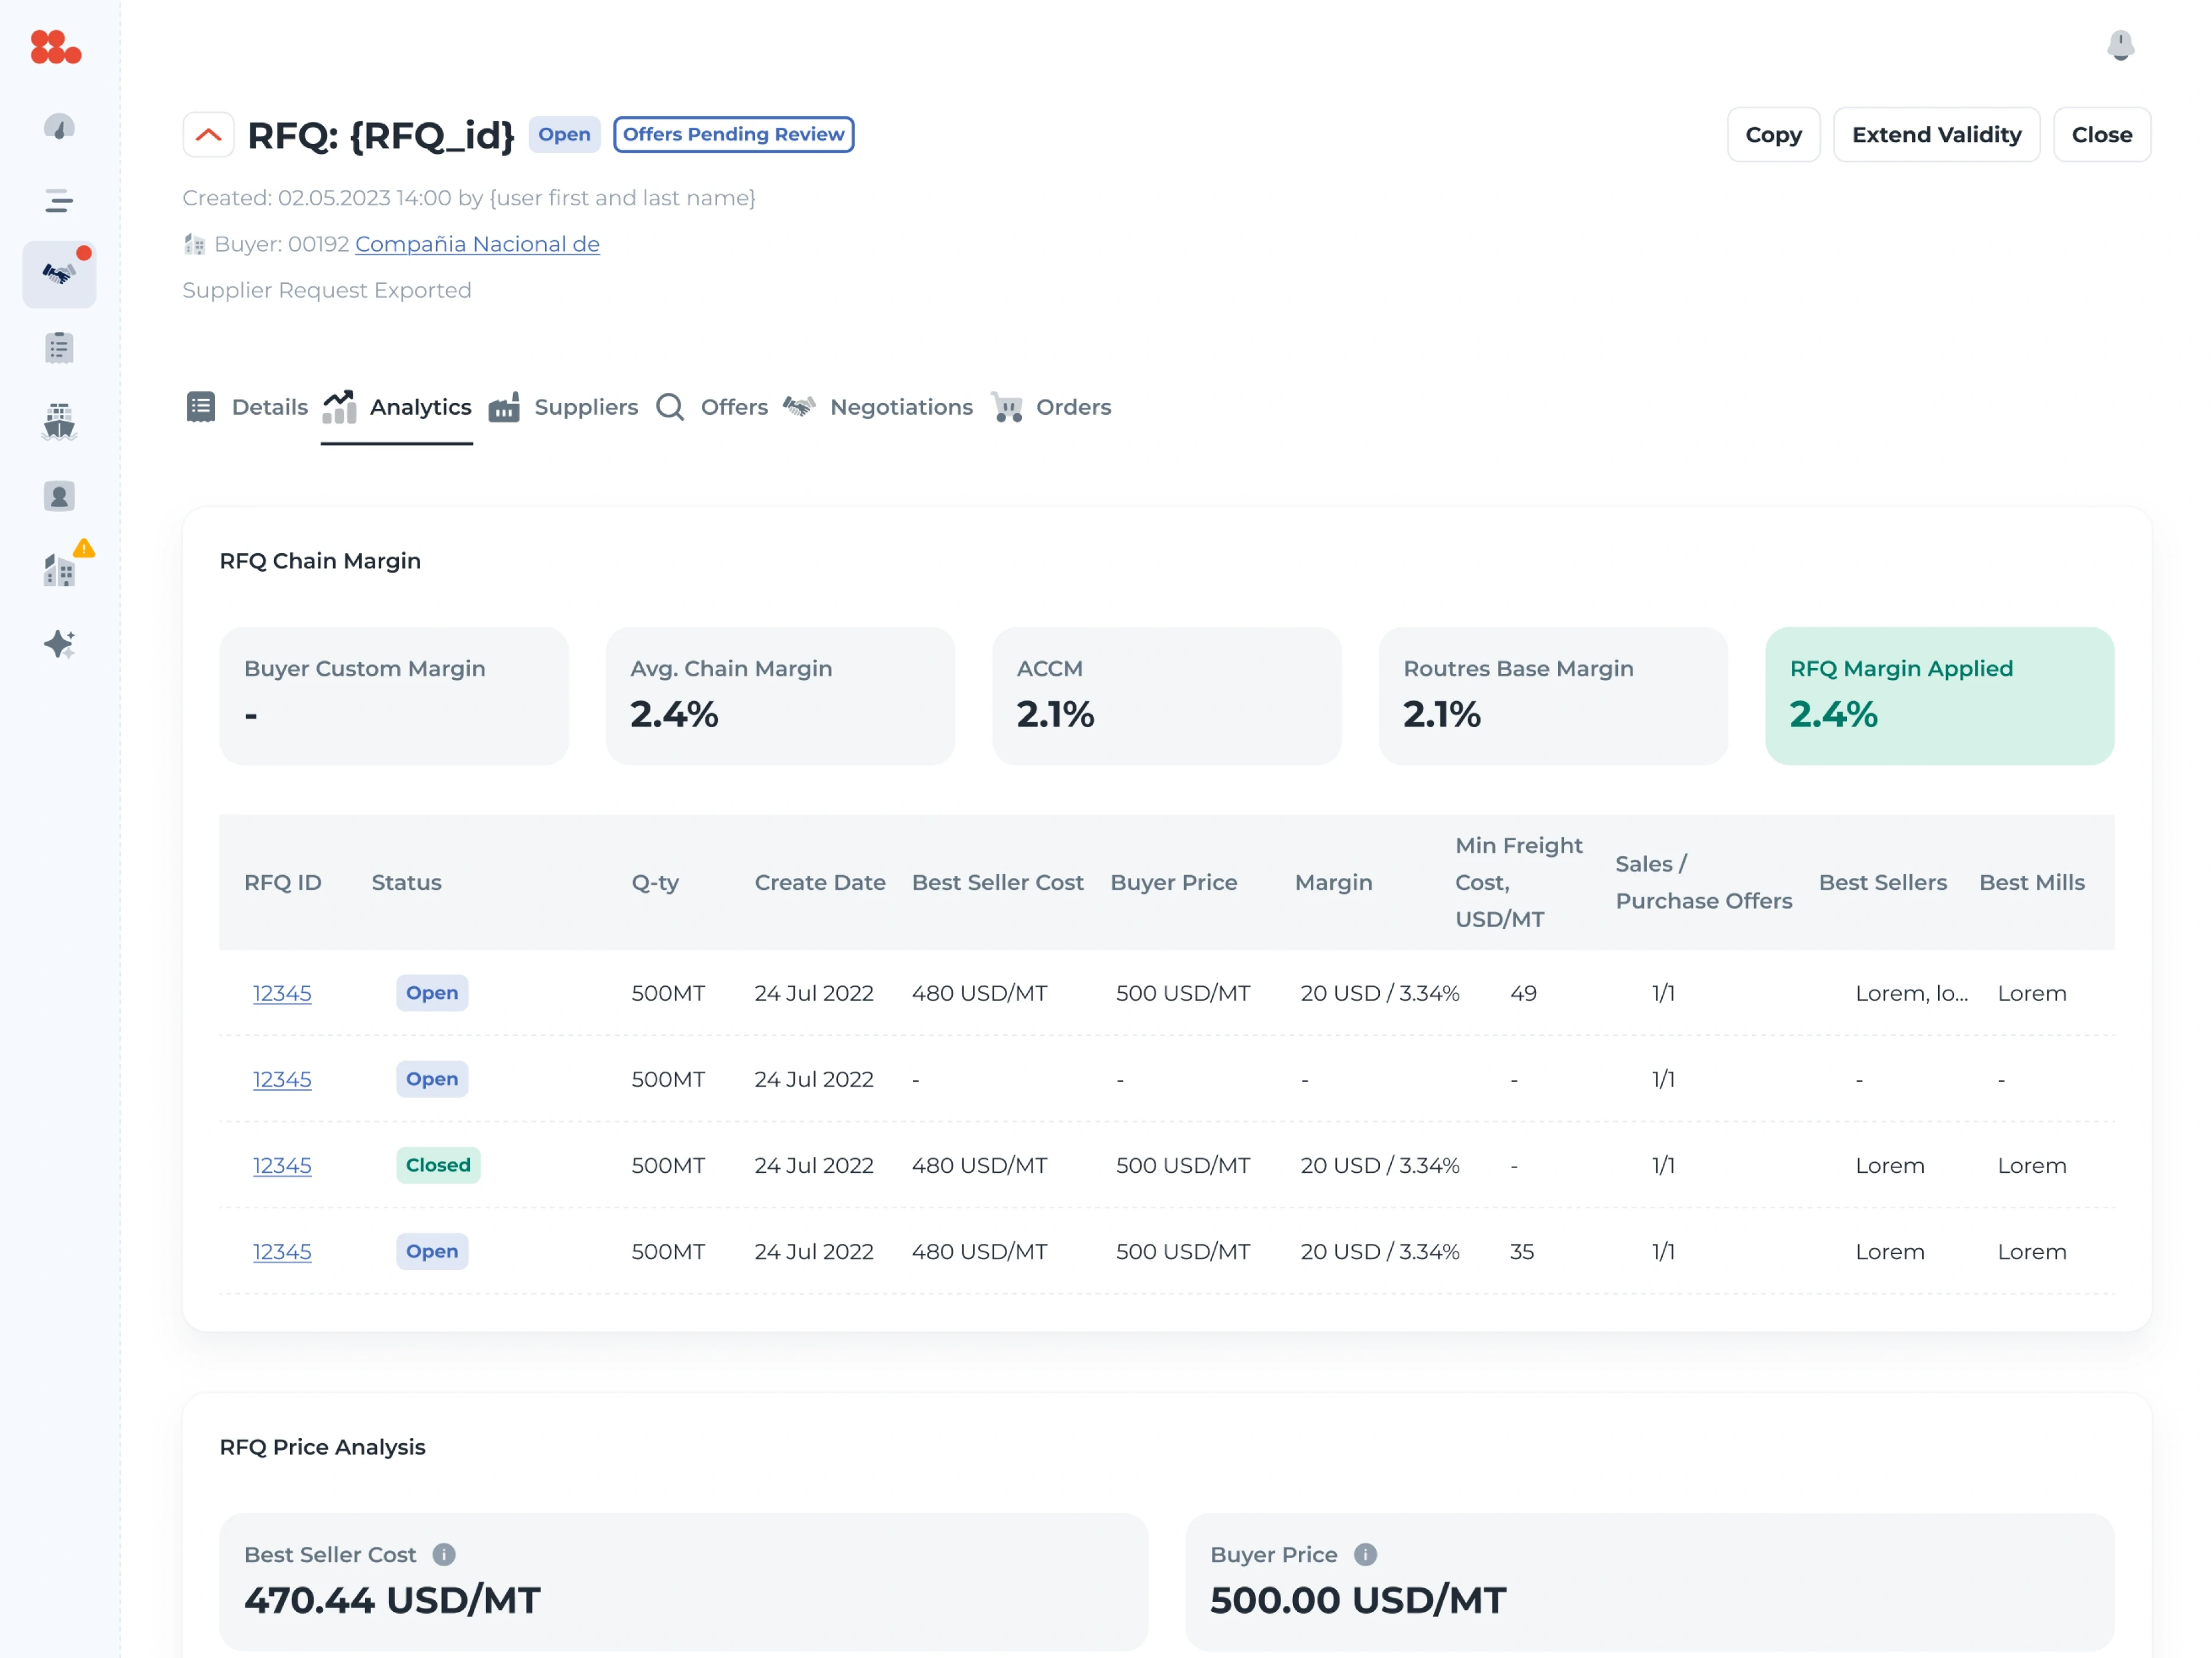
Task: Click the Create Date column header
Action: click(x=820, y=882)
